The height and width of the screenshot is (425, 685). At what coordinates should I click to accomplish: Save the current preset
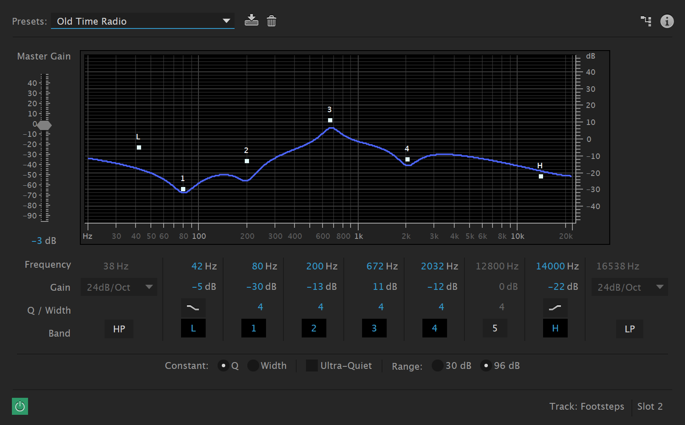(251, 20)
